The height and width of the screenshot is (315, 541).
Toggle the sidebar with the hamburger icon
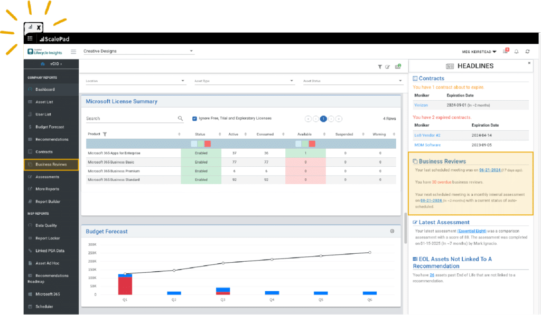(73, 51)
